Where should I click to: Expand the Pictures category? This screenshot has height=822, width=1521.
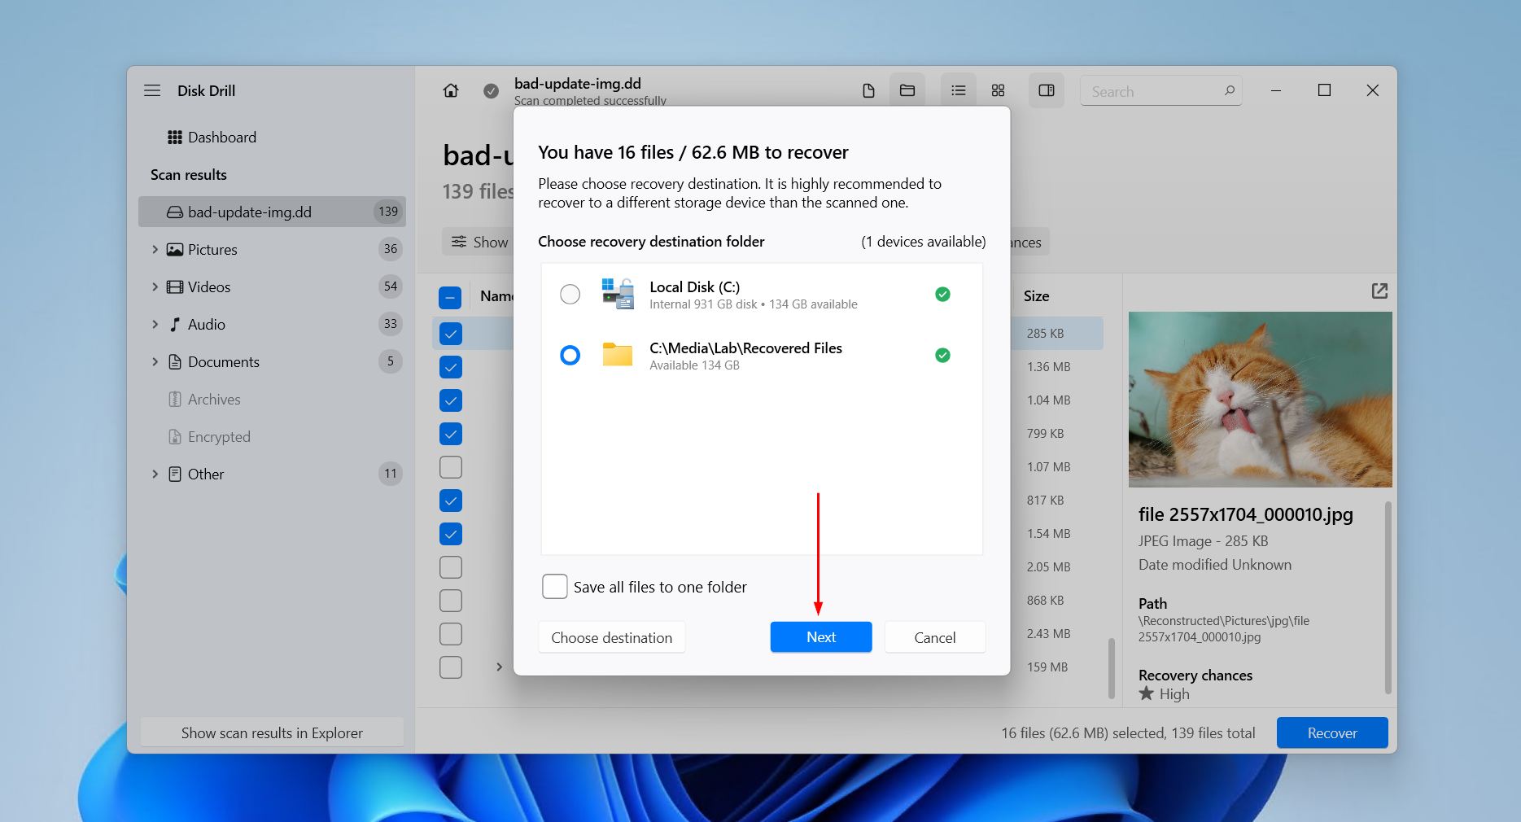tap(155, 249)
